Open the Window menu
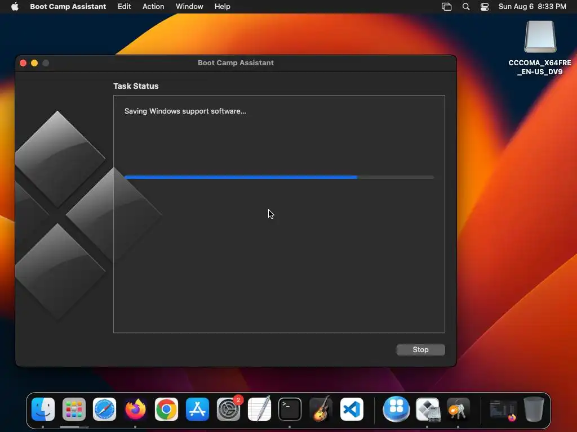 (x=189, y=7)
